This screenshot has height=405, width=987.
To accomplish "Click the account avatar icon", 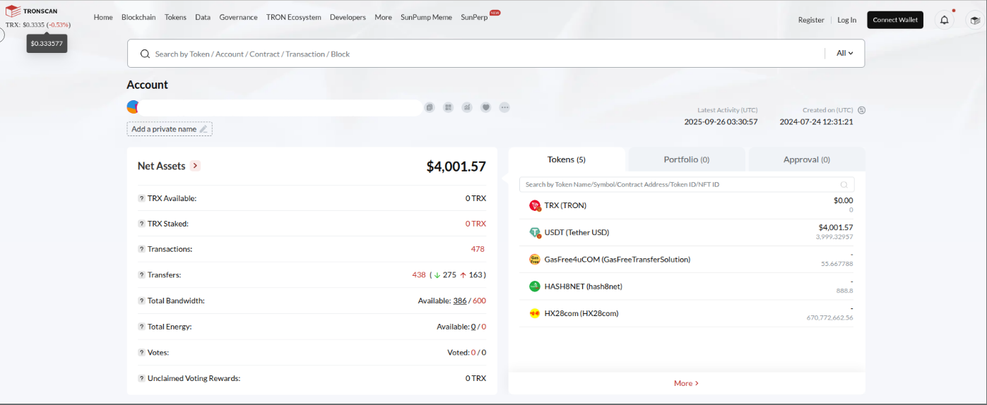I will (132, 107).
